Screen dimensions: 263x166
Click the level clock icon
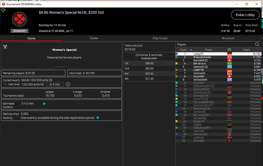tap(68, 84)
